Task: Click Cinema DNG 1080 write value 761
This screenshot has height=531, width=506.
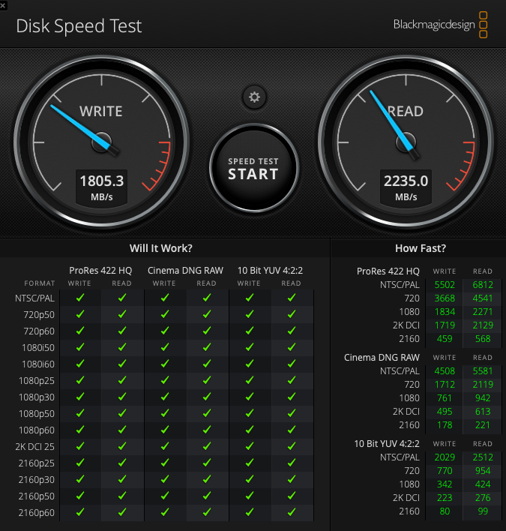Action: (445, 398)
